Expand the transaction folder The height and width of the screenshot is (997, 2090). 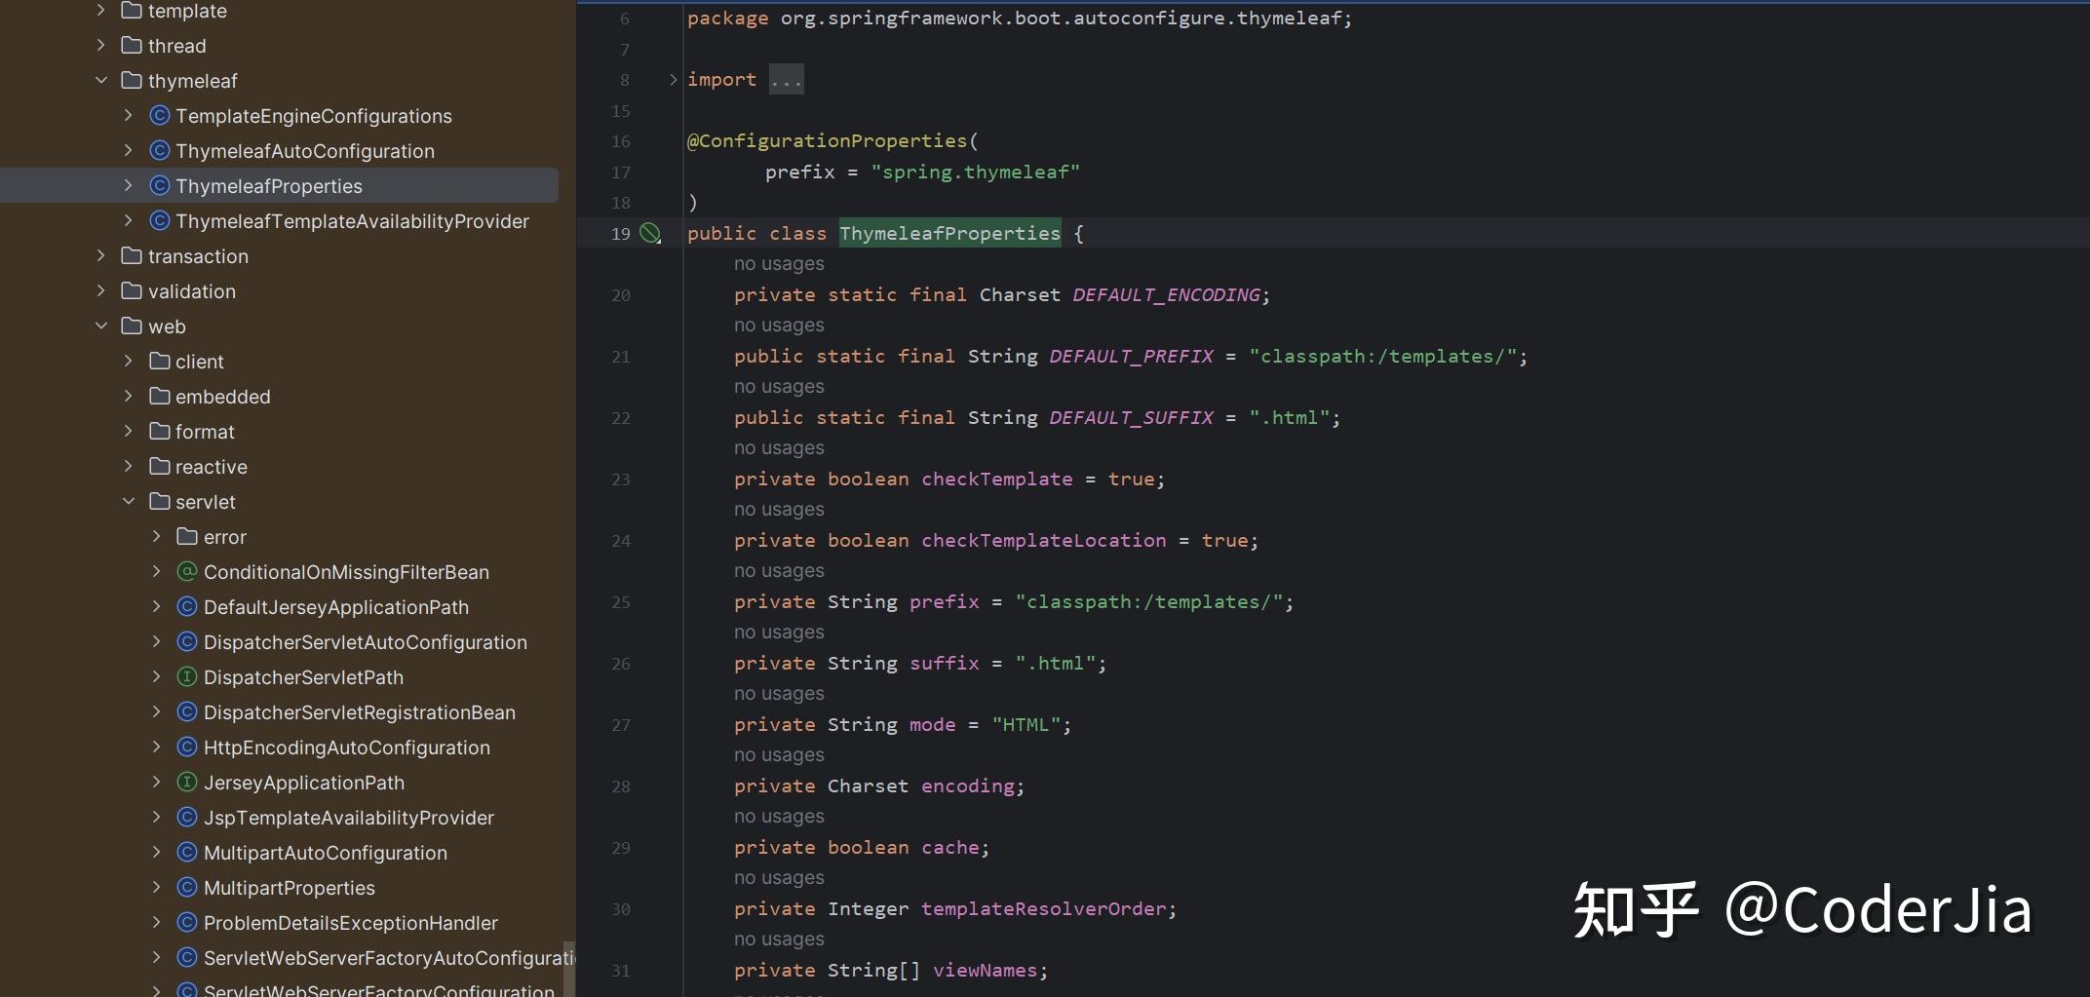[101, 256]
